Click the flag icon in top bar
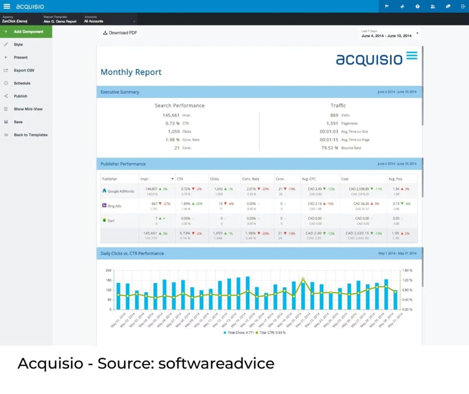Viewport: 469px width, 394px height. click(387, 6)
